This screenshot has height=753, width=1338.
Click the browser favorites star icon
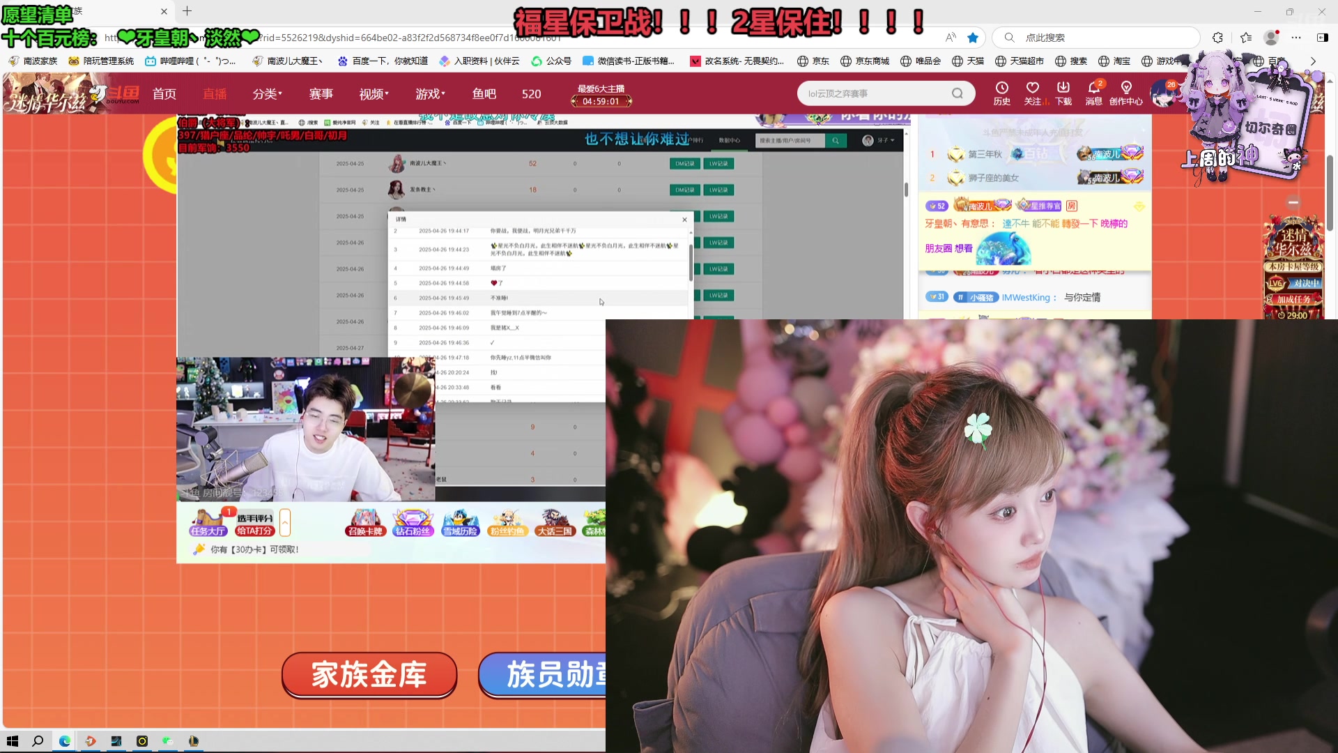pos(973,38)
